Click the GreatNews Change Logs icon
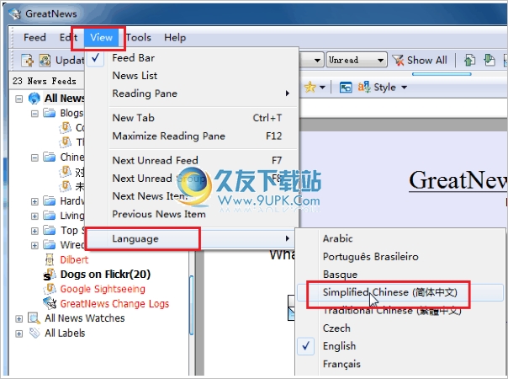The width and height of the screenshot is (508, 379). click(50, 303)
